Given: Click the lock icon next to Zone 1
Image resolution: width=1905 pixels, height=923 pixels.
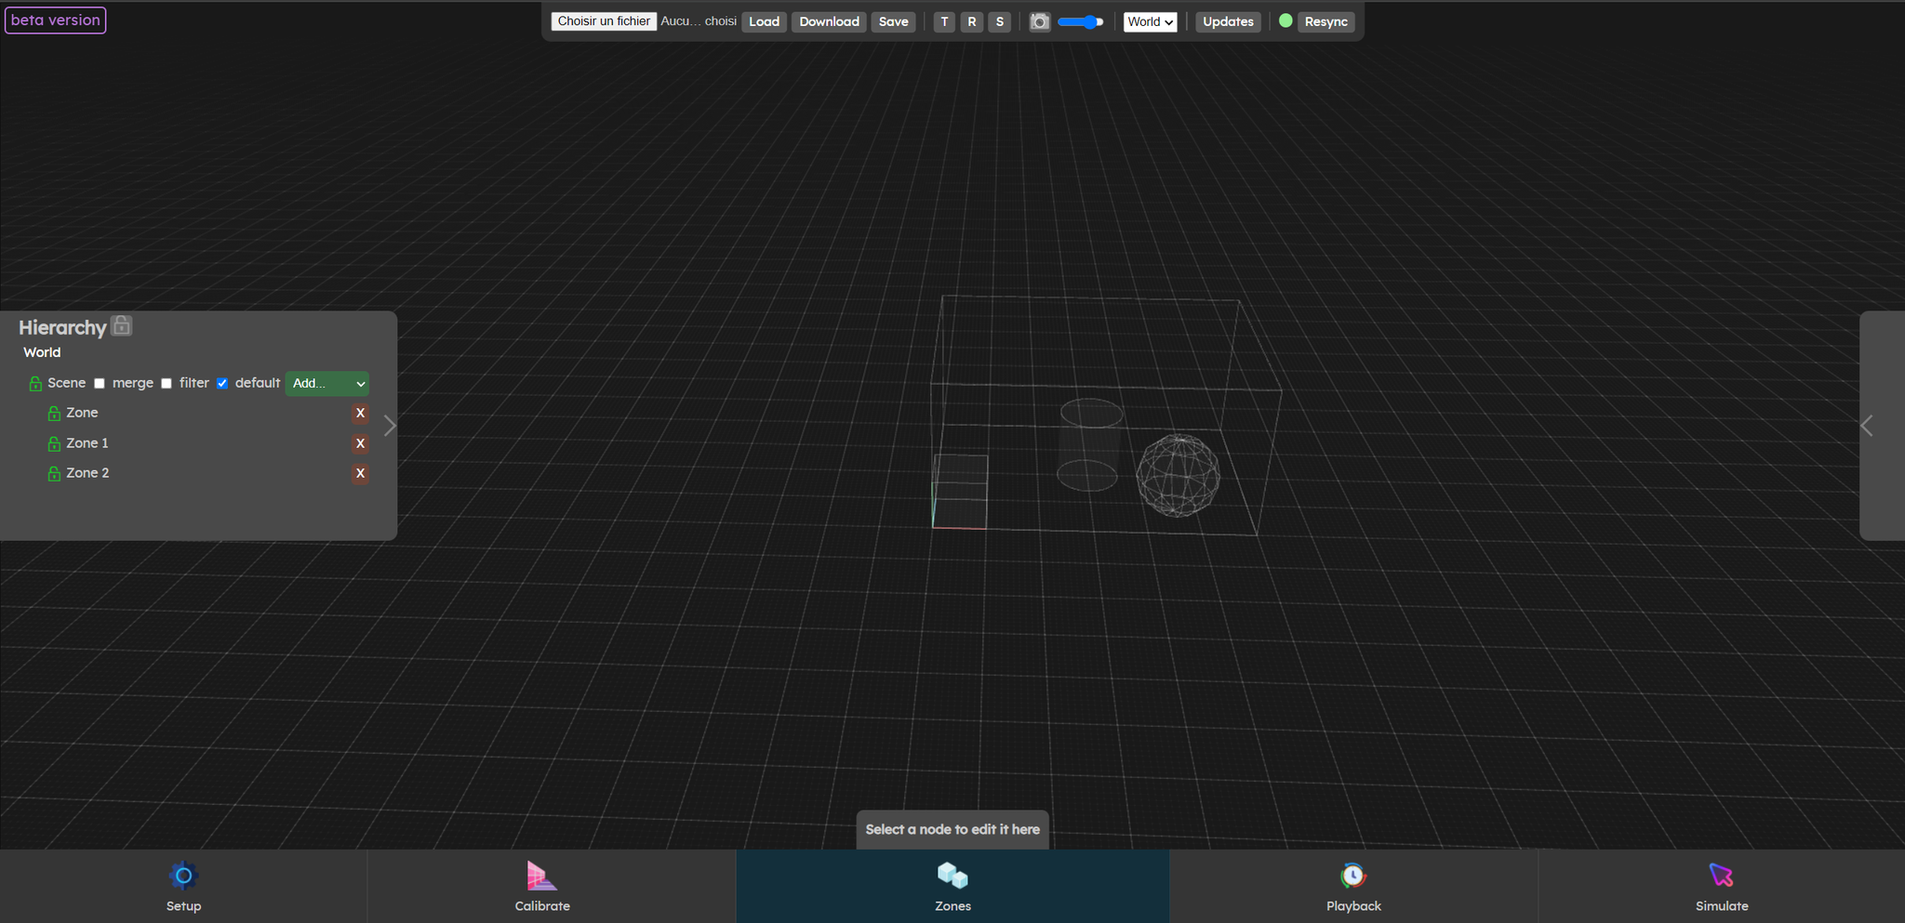Looking at the screenshot, I should pyautogui.click(x=54, y=444).
